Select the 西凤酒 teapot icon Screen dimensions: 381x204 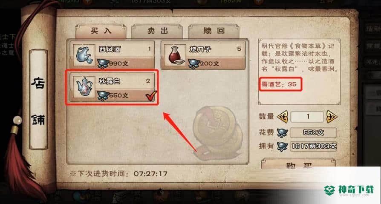84,55
